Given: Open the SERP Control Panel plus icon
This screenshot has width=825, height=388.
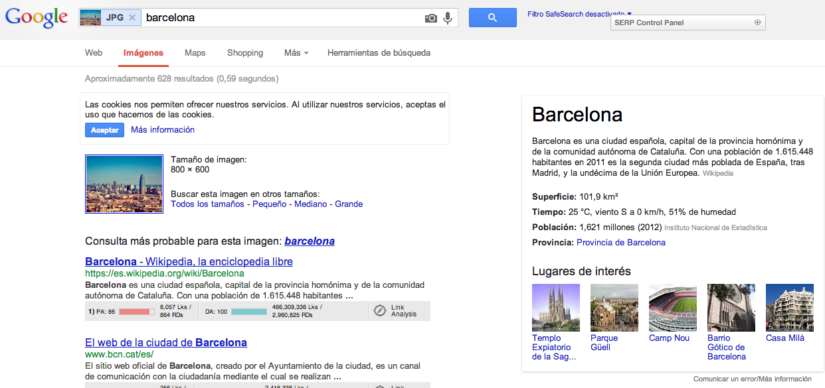Looking at the screenshot, I should pyautogui.click(x=757, y=22).
